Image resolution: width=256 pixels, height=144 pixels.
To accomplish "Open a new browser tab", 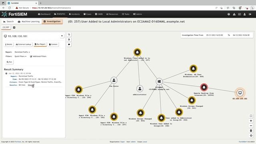I will pyautogui.click(x=41, y=3).
